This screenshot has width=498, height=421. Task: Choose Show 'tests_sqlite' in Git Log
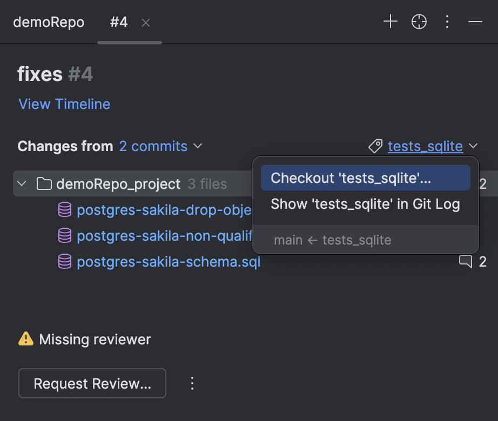365,204
